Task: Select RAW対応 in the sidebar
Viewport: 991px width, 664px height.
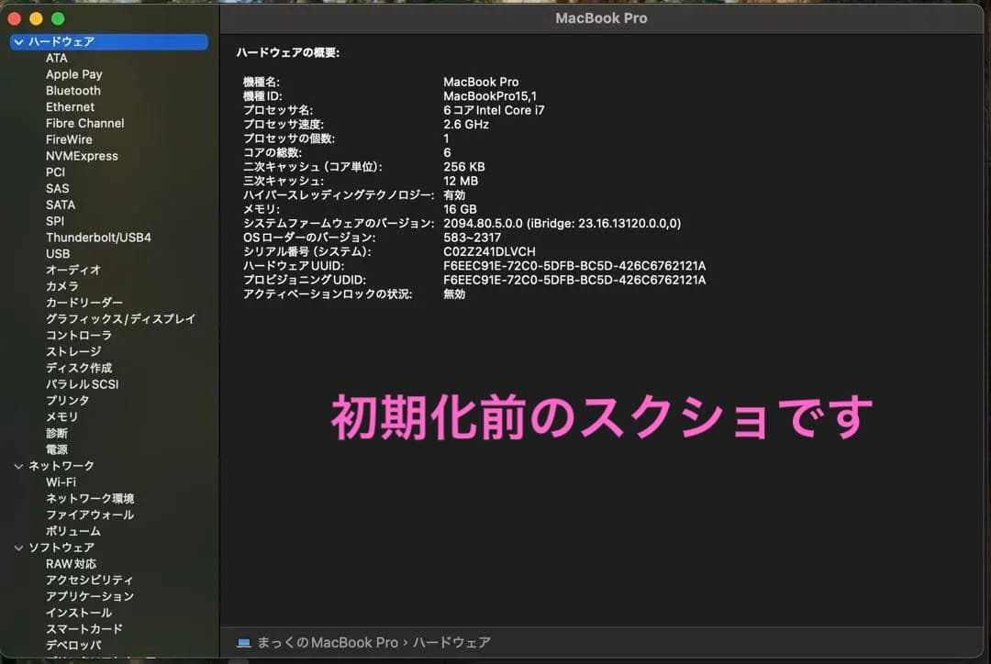Action: point(71,563)
